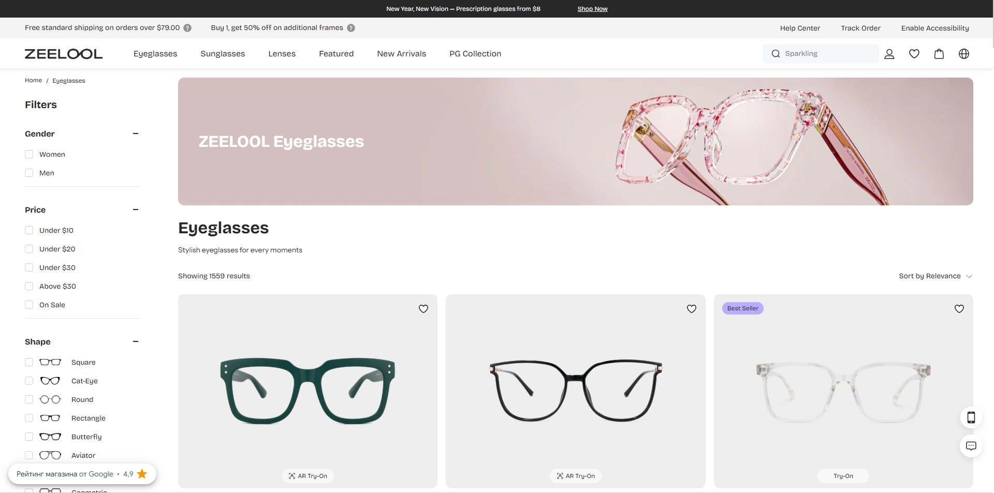This screenshot has height=493, width=994.
Task: Open the shopping bag icon
Action: coord(939,54)
